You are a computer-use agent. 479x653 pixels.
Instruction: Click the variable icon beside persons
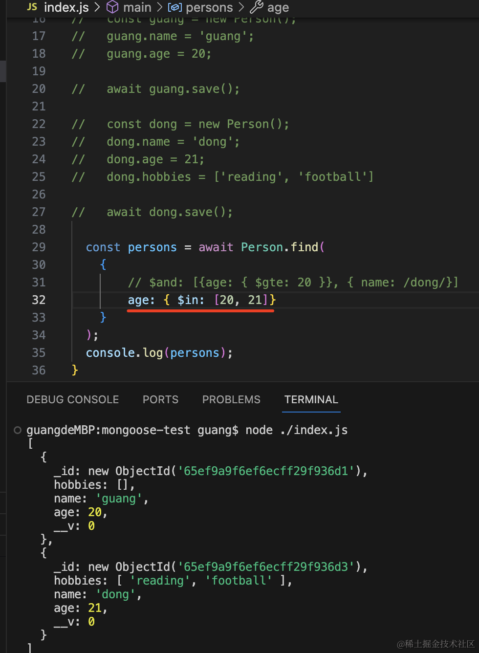coord(174,7)
